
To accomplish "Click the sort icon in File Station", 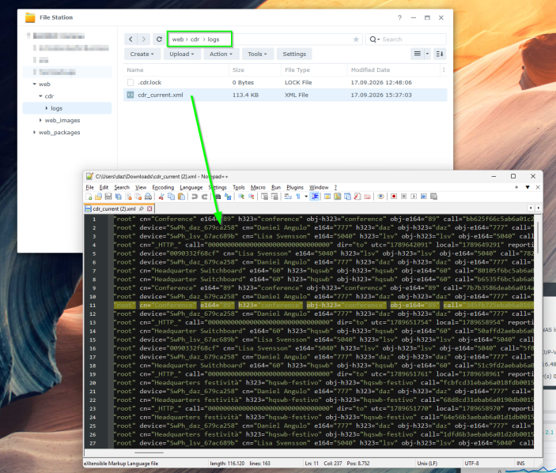I will point(440,54).
